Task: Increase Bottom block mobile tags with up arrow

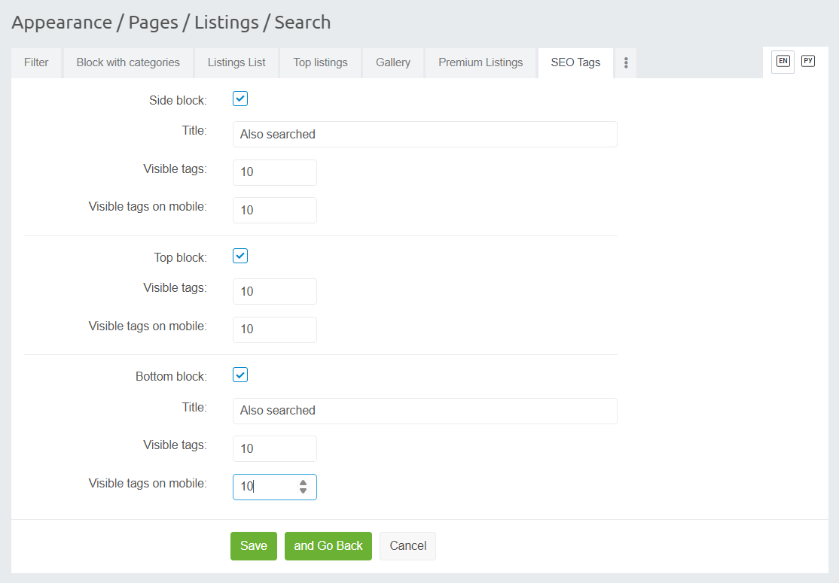Action: [303, 483]
